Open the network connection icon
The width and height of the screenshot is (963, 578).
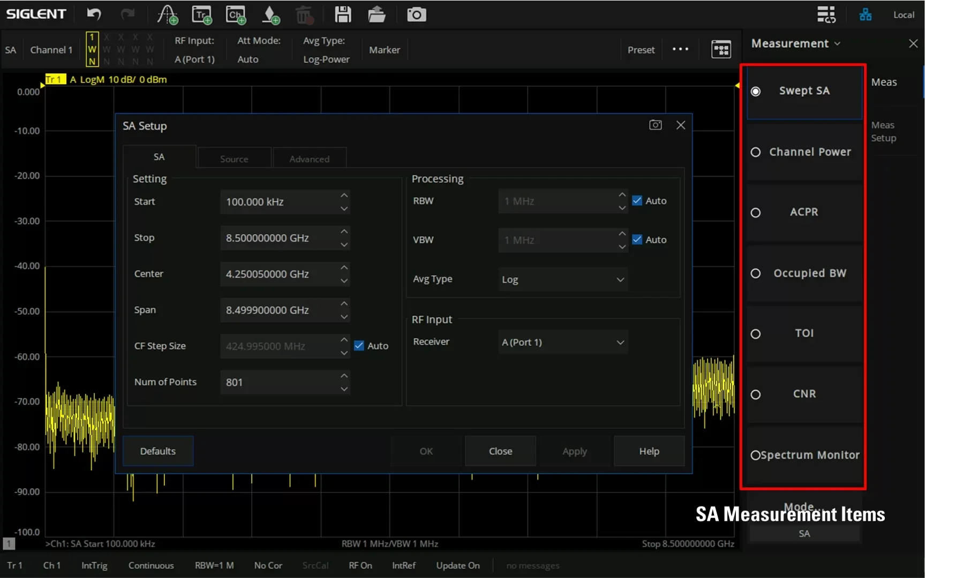point(866,14)
